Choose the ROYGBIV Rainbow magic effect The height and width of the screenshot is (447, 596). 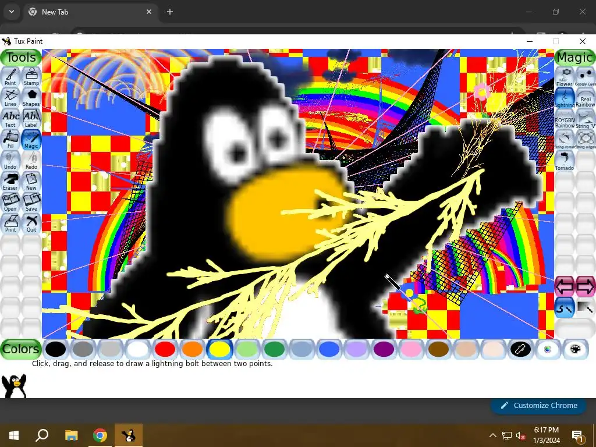pos(565,119)
